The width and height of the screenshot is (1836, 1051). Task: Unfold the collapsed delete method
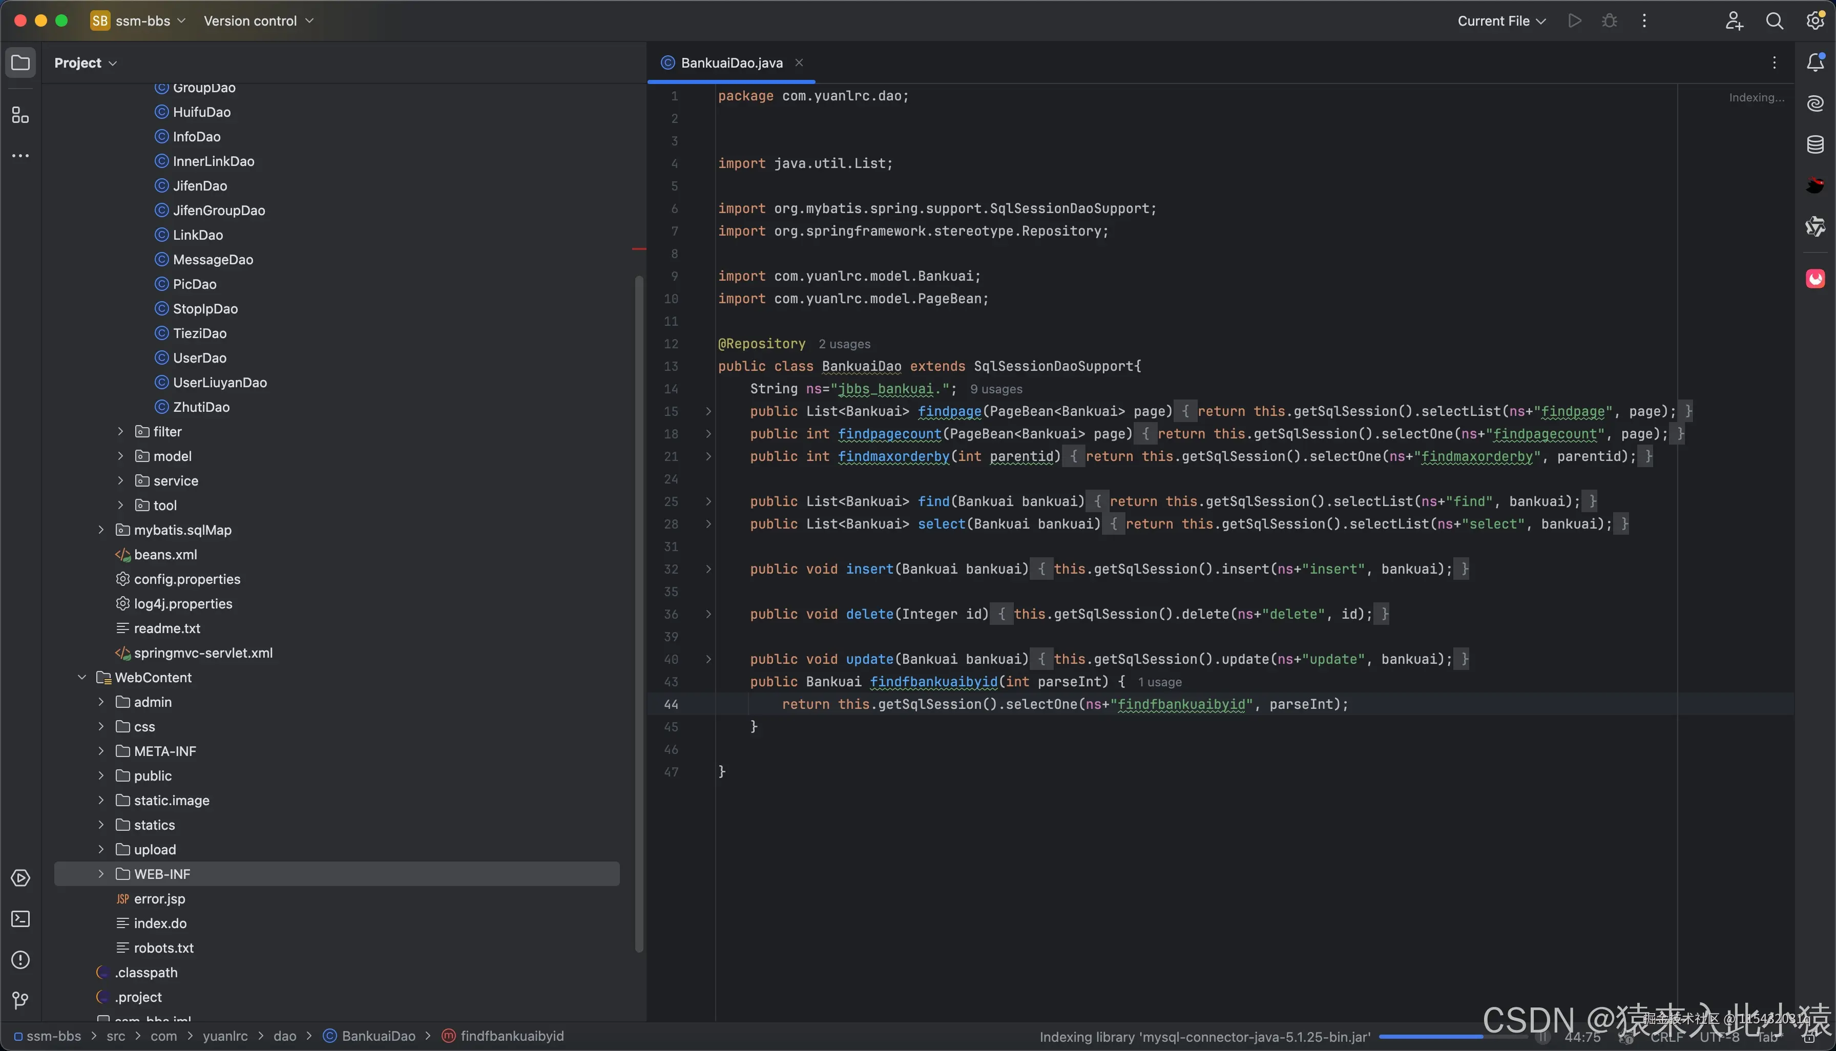click(708, 614)
